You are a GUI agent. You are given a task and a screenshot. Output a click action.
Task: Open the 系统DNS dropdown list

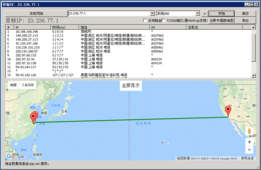(x=197, y=13)
